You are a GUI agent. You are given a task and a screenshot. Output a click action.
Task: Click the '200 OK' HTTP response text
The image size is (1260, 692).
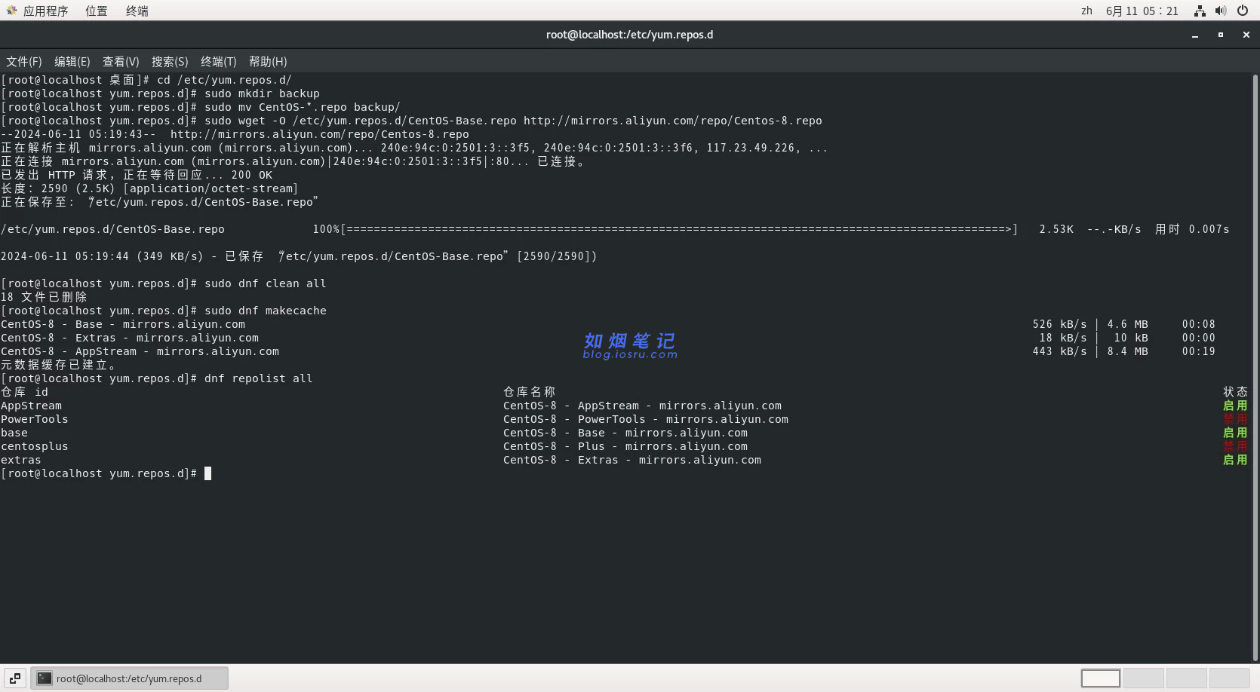252,175
